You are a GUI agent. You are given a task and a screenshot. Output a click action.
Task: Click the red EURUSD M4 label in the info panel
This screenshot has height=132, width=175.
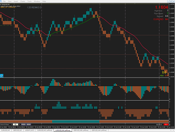(x=161, y=19)
